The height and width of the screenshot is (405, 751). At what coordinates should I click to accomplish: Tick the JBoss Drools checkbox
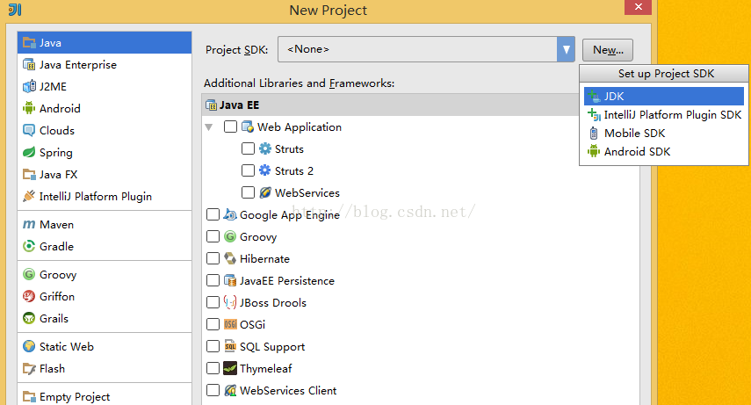click(x=213, y=302)
